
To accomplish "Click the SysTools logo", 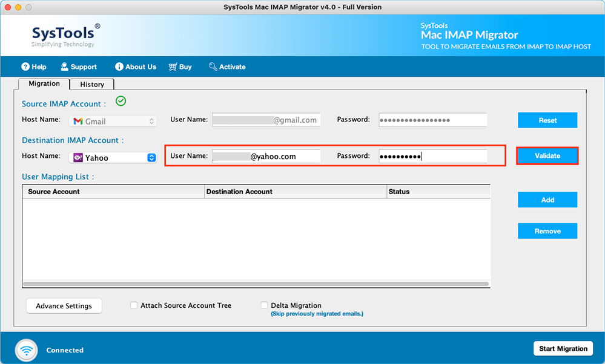I will pyautogui.click(x=65, y=36).
